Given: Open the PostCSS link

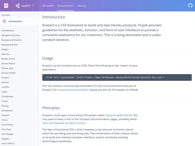Looking at the screenshot, I should pyautogui.click(x=127, y=115).
